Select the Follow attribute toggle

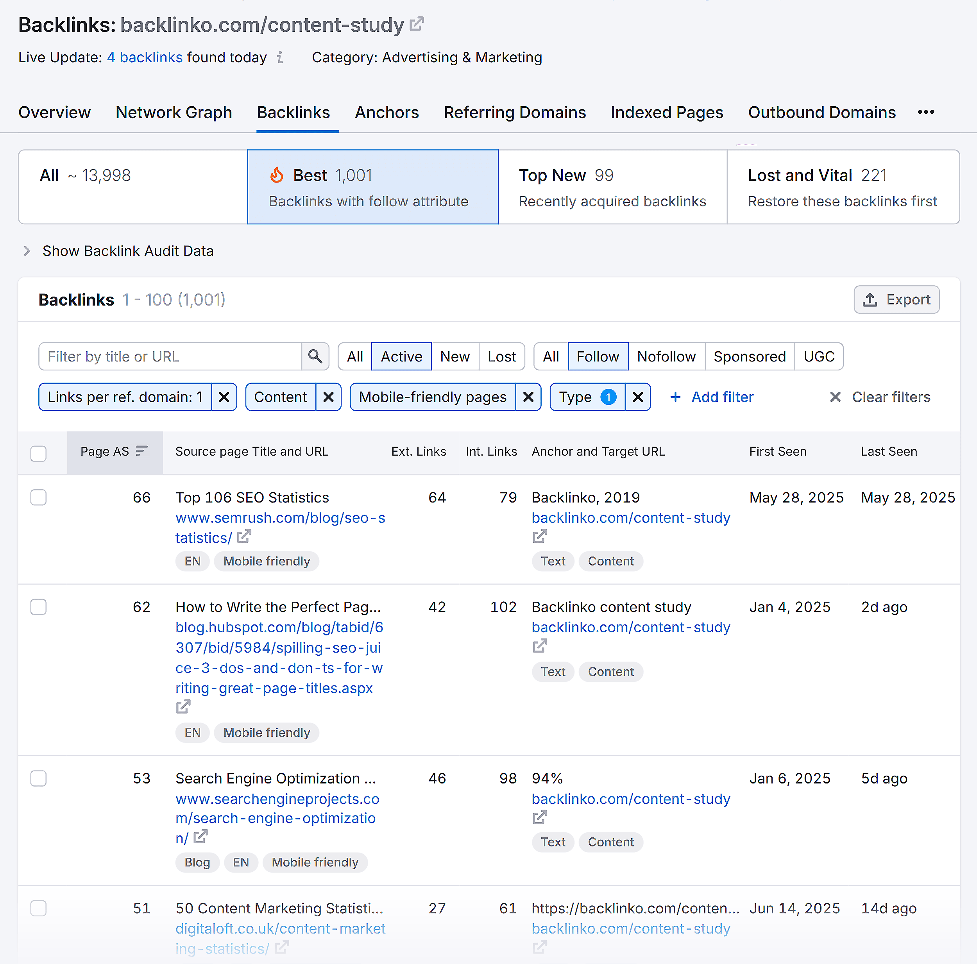pyautogui.click(x=598, y=357)
